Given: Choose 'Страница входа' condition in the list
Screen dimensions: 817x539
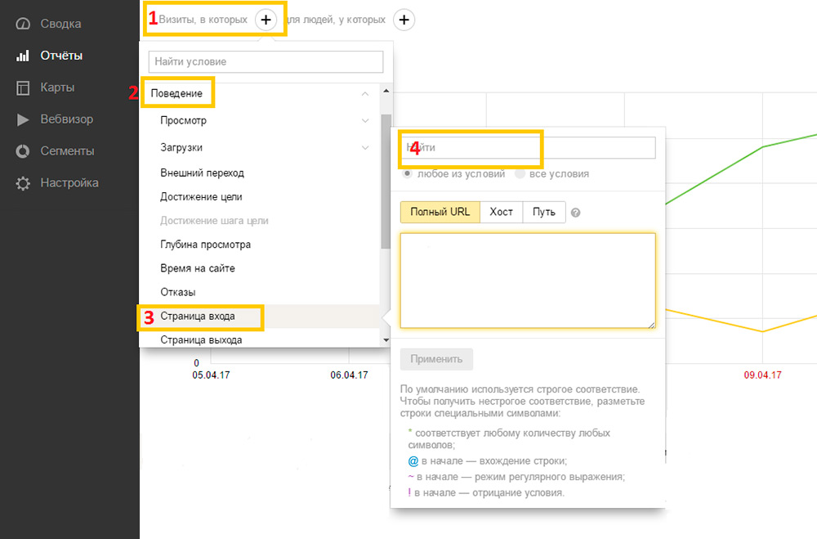Looking at the screenshot, I should [x=198, y=316].
